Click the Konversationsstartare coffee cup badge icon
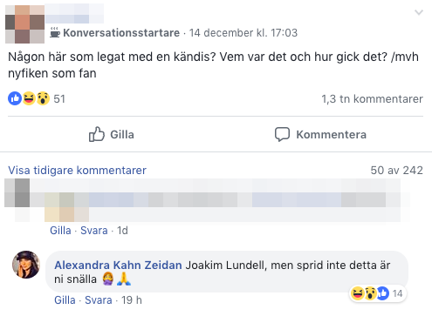432x316 pixels. click(x=55, y=32)
